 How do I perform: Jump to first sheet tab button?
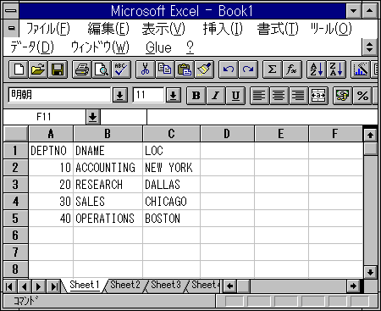(10, 286)
